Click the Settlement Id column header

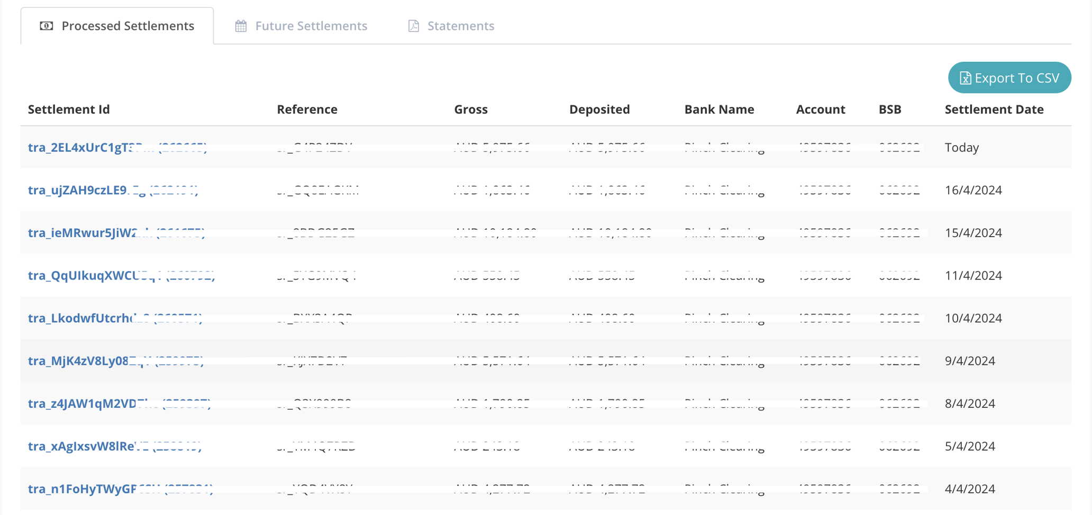69,109
